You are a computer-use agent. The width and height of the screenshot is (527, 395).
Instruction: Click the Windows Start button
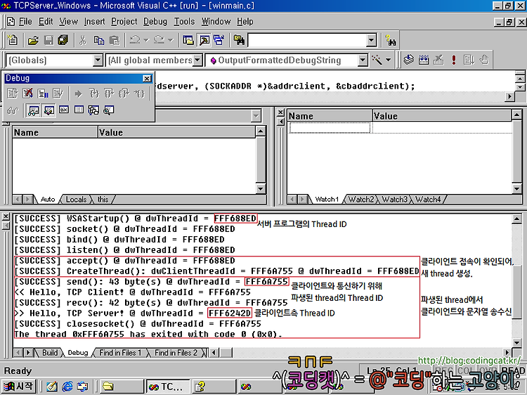click(x=18, y=387)
